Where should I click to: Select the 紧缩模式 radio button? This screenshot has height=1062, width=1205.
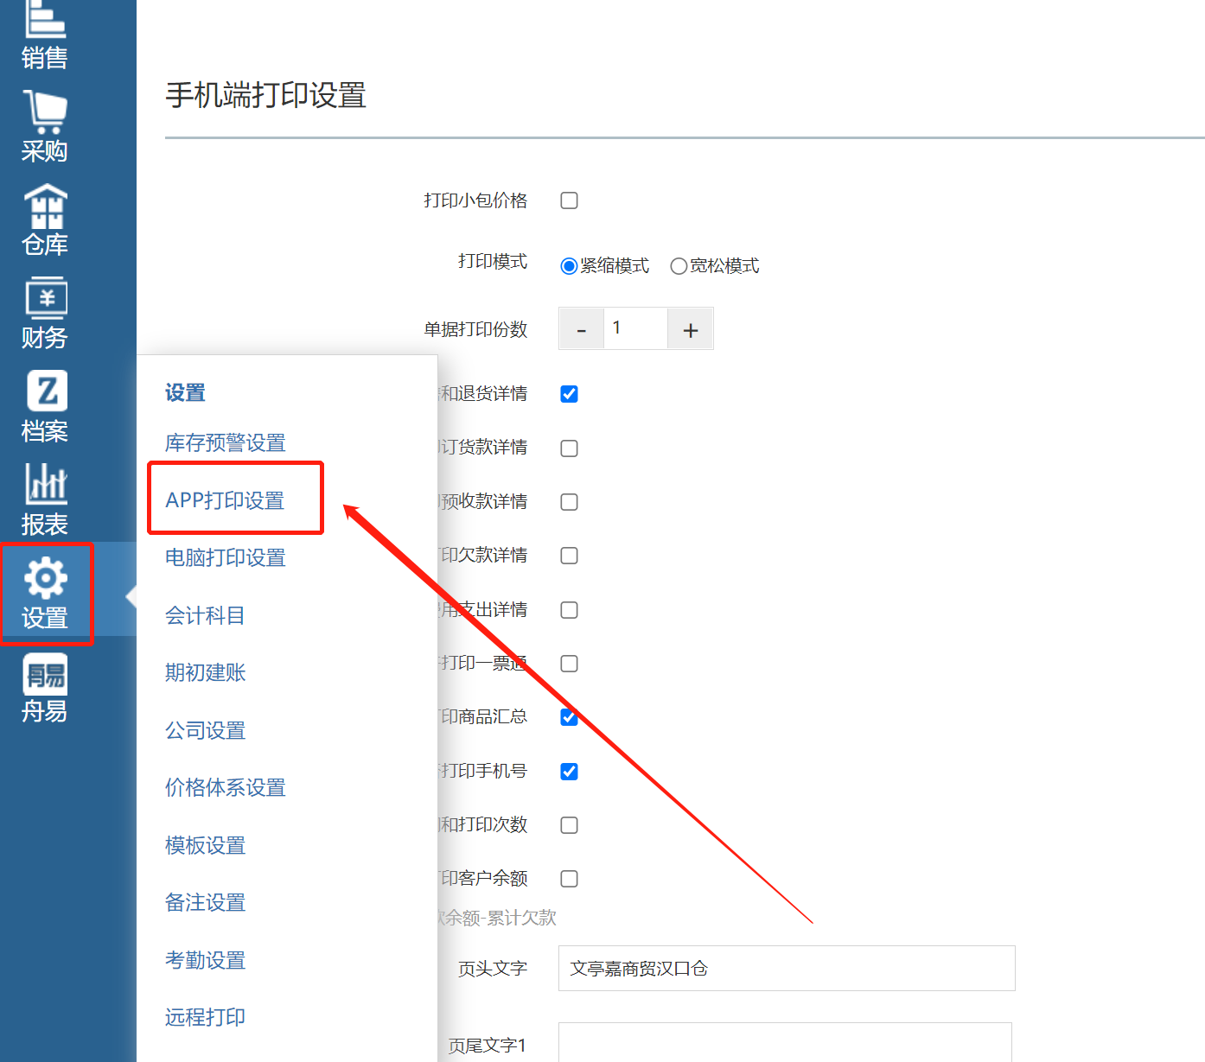pyautogui.click(x=569, y=266)
